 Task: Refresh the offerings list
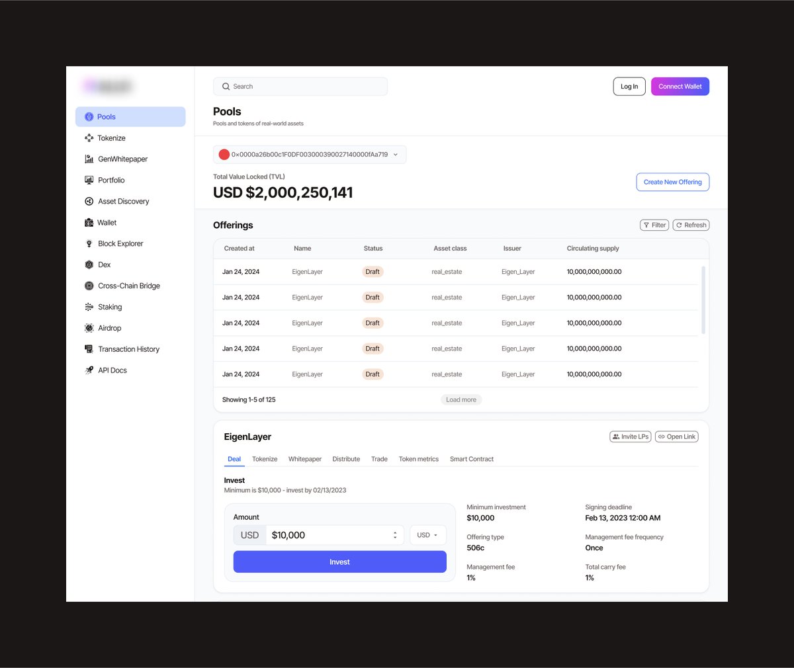click(691, 225)
